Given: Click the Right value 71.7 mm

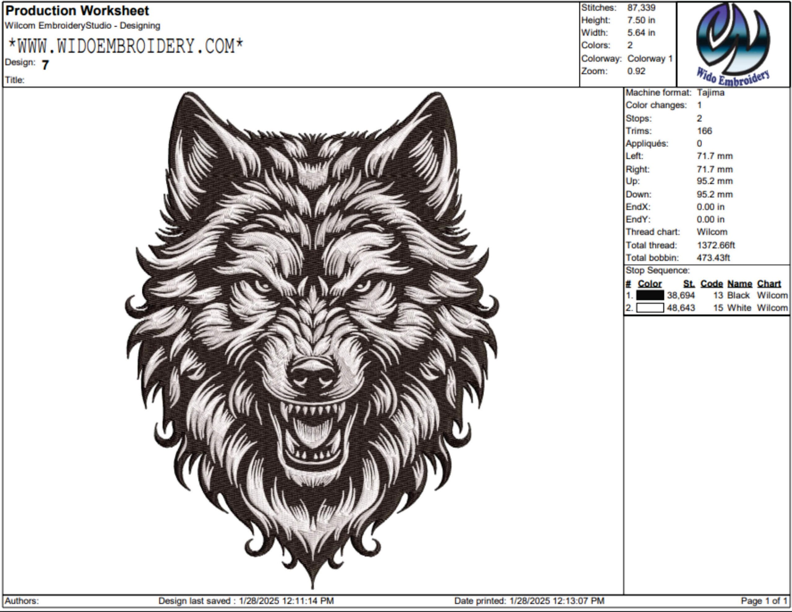Looking at the screenshot, I should tap(715, 169).
